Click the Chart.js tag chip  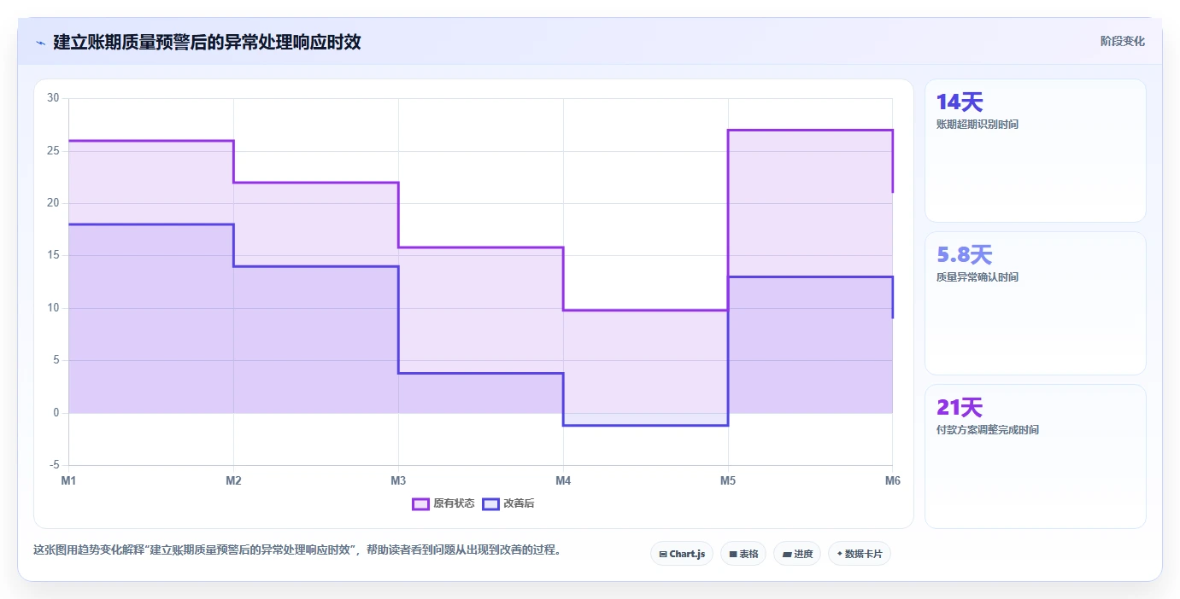(x=682, y=554)
